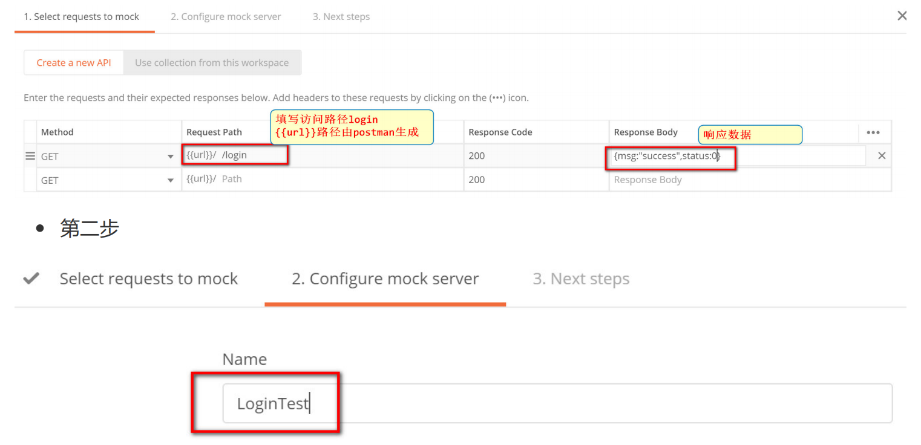Grab the reorder handle on the first row
This screenshot has height=445, width=921.
pyautogui.click(x=30, y=156)
